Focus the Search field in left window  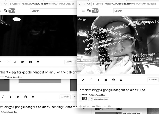coord(54,11)
